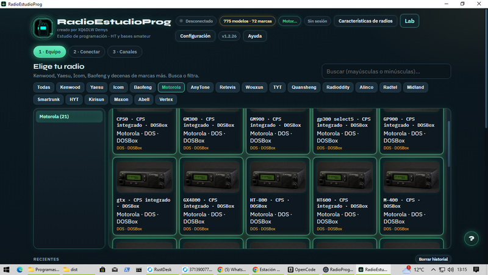Open the round help question-mark button

[471, 238]
